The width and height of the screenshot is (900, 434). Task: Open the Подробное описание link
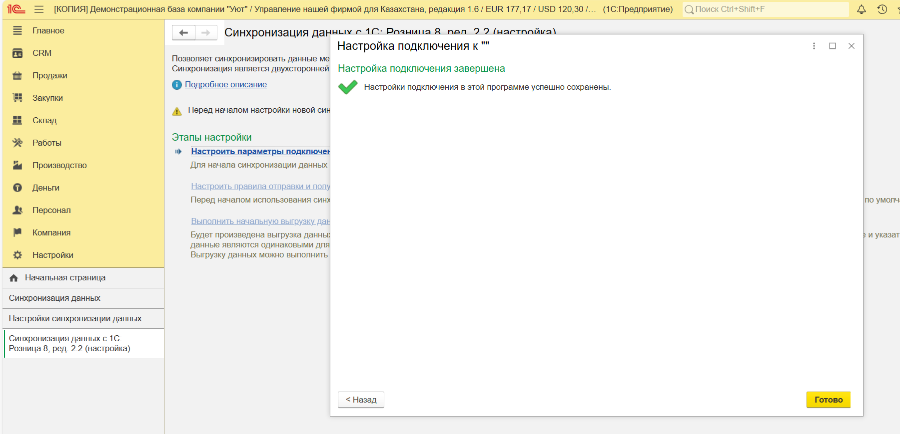point(225,84)
